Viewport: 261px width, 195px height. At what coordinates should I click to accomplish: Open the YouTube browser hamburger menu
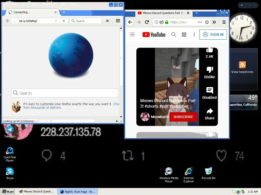224,22
